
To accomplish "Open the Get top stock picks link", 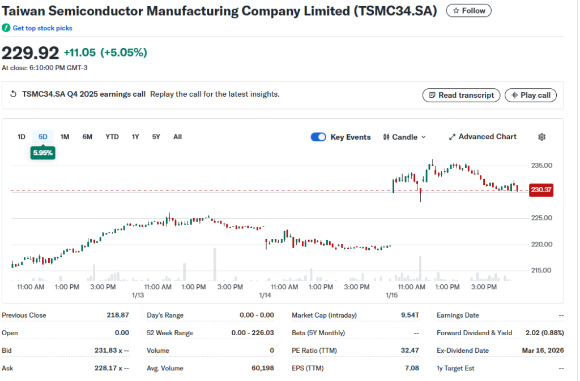I will (x=42, y=28).
